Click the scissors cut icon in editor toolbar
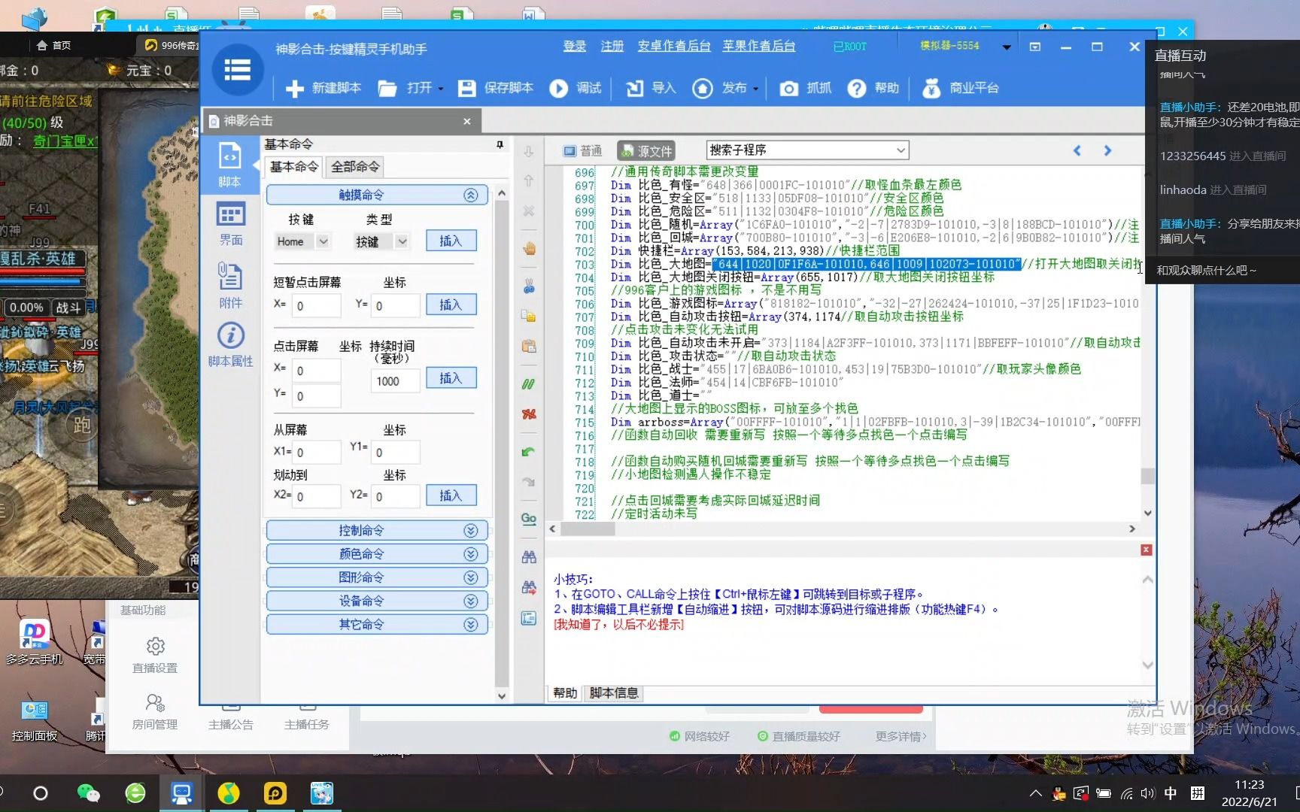 pos(529,286)
